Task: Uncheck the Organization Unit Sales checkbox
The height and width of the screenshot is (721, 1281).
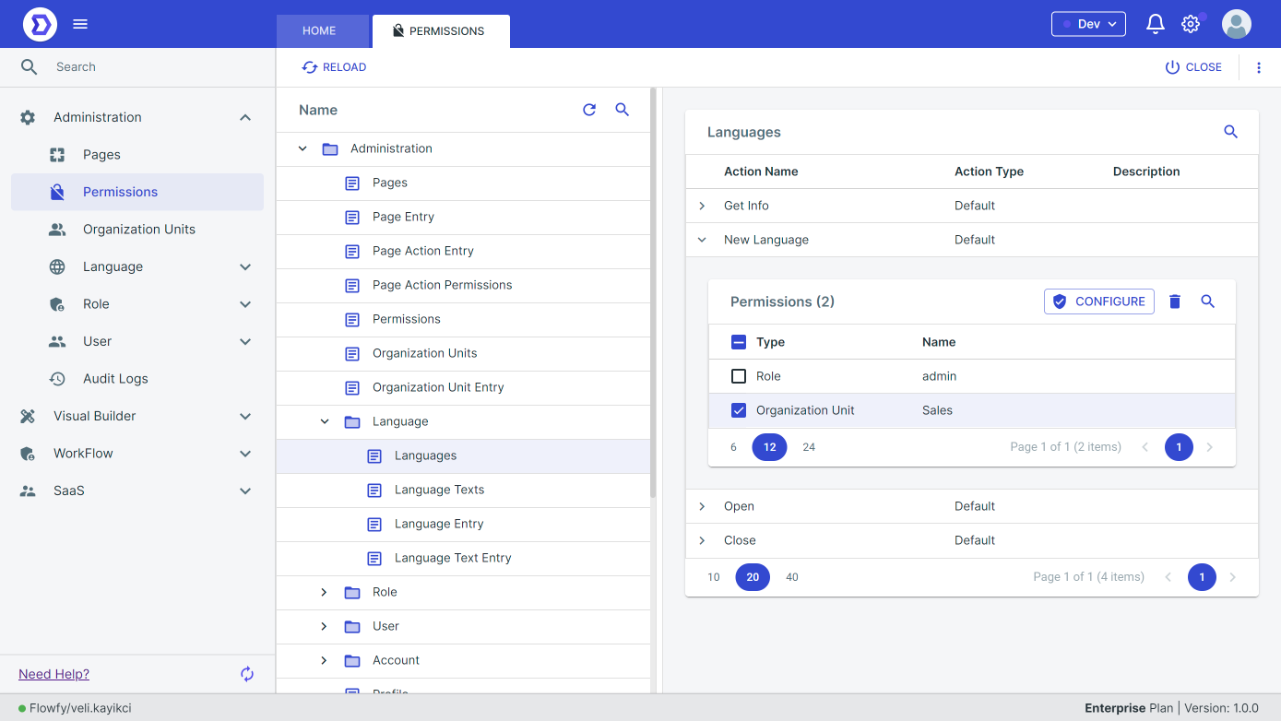Action: [x=739, y=410]
